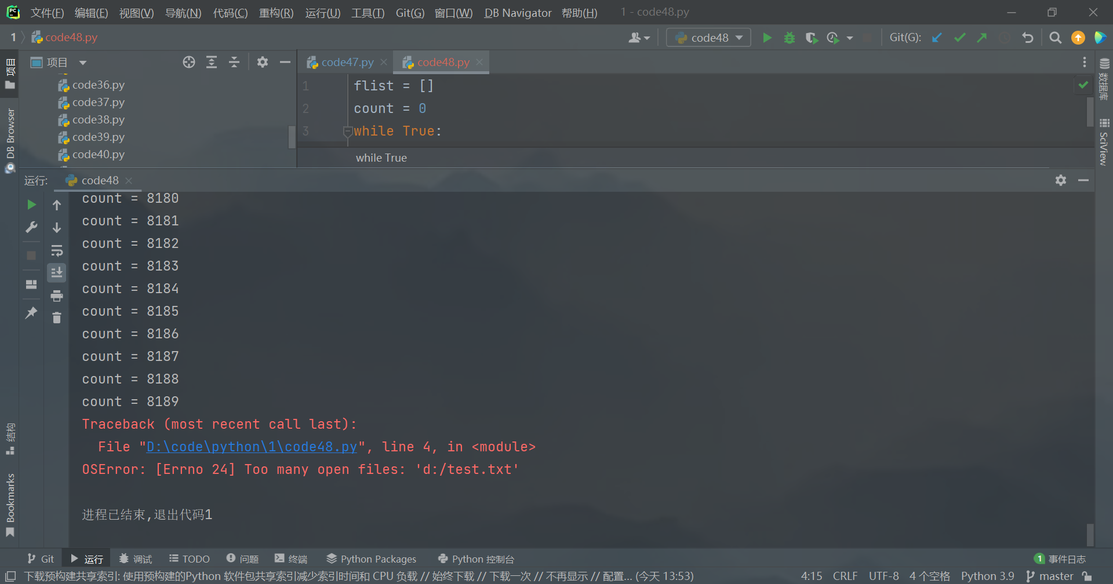This screenshot has height=584, width=1113.
Task: Collapse the while True code block
Action: coord(347,131)
